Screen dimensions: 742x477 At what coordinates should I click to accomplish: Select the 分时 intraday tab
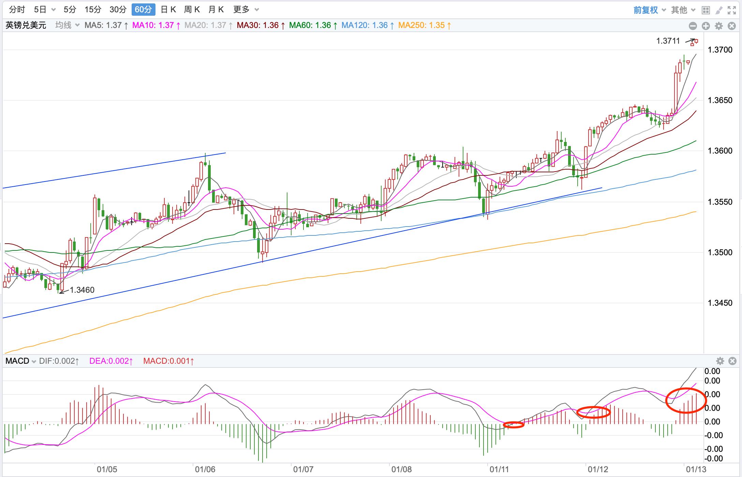pyautogui.click(x=17, y=10)
